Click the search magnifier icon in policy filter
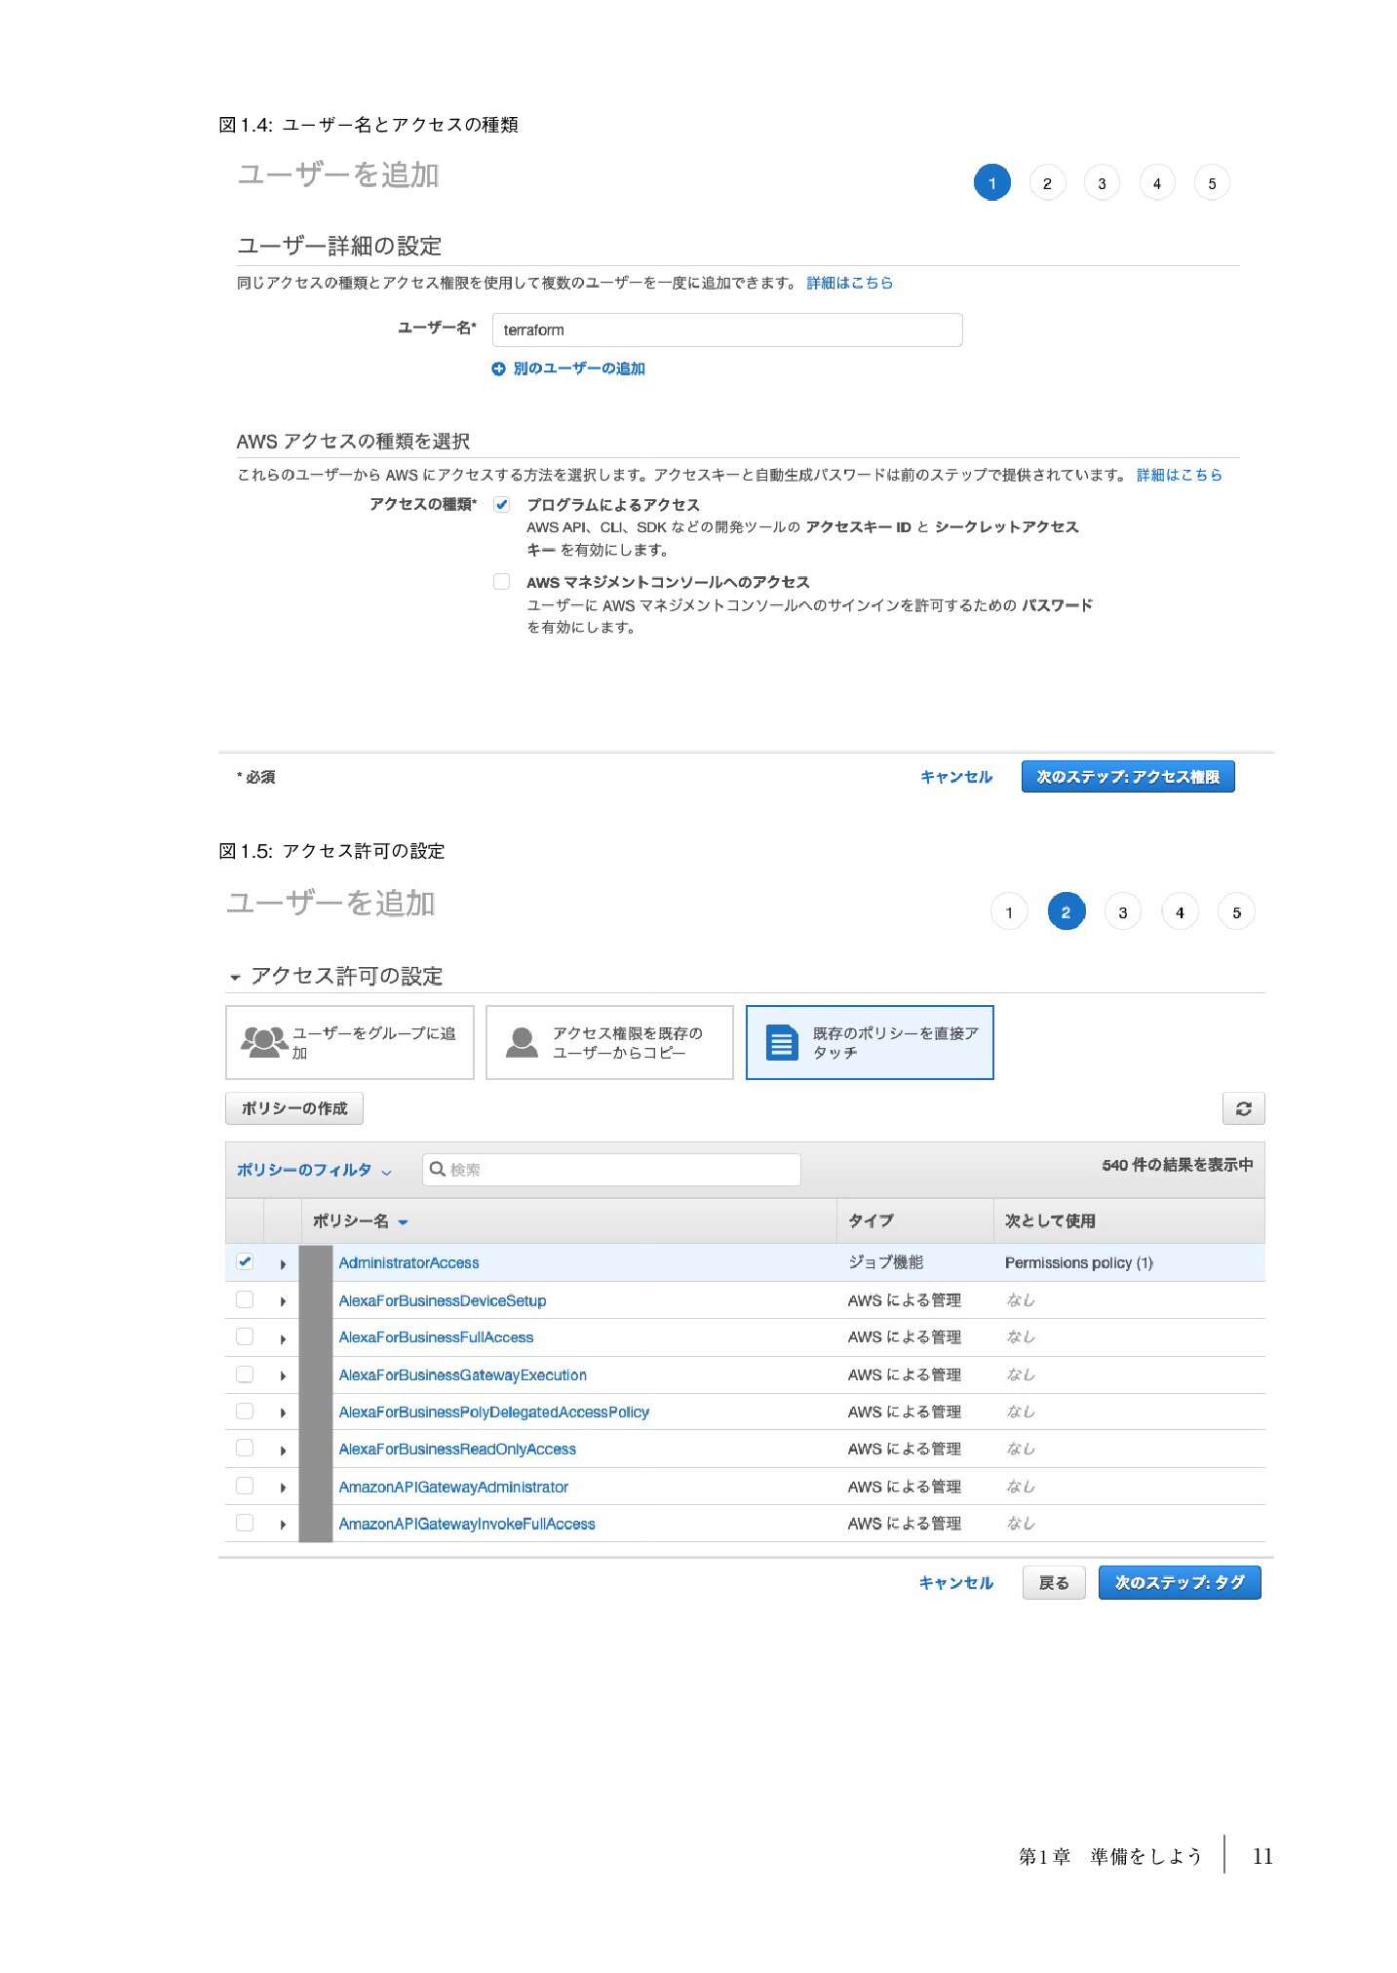The height and width of the screenshot is (1973, 1397). (x=438, y=1169)
